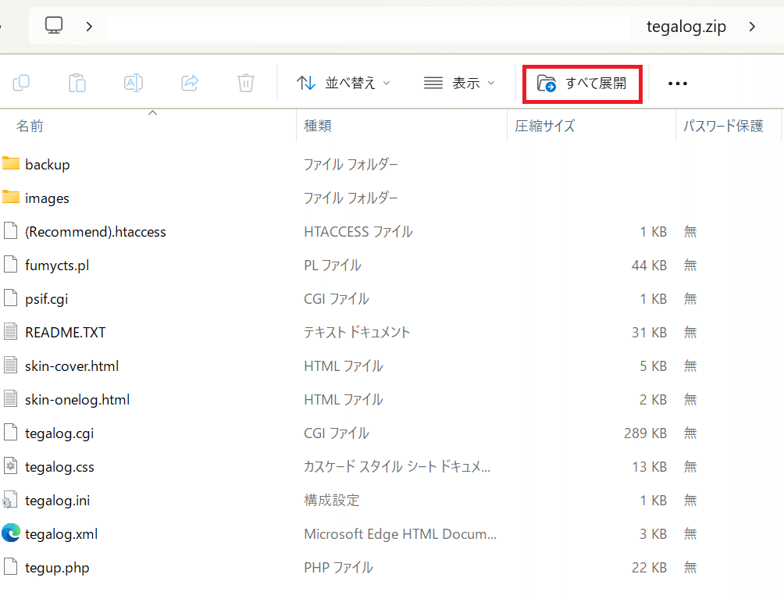Click the 13 KB size of tegalog.css
This screenshot has width=784, height=599.
point(649,466)
